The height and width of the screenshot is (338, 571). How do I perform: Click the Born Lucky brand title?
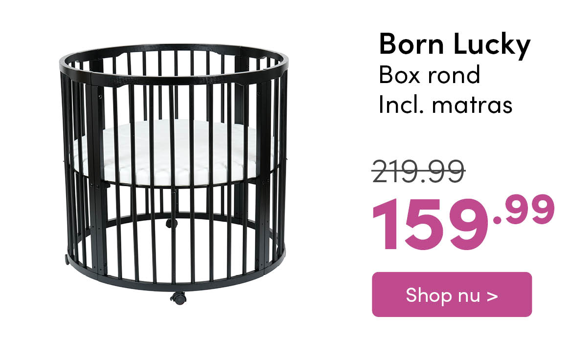pos(454,44)
